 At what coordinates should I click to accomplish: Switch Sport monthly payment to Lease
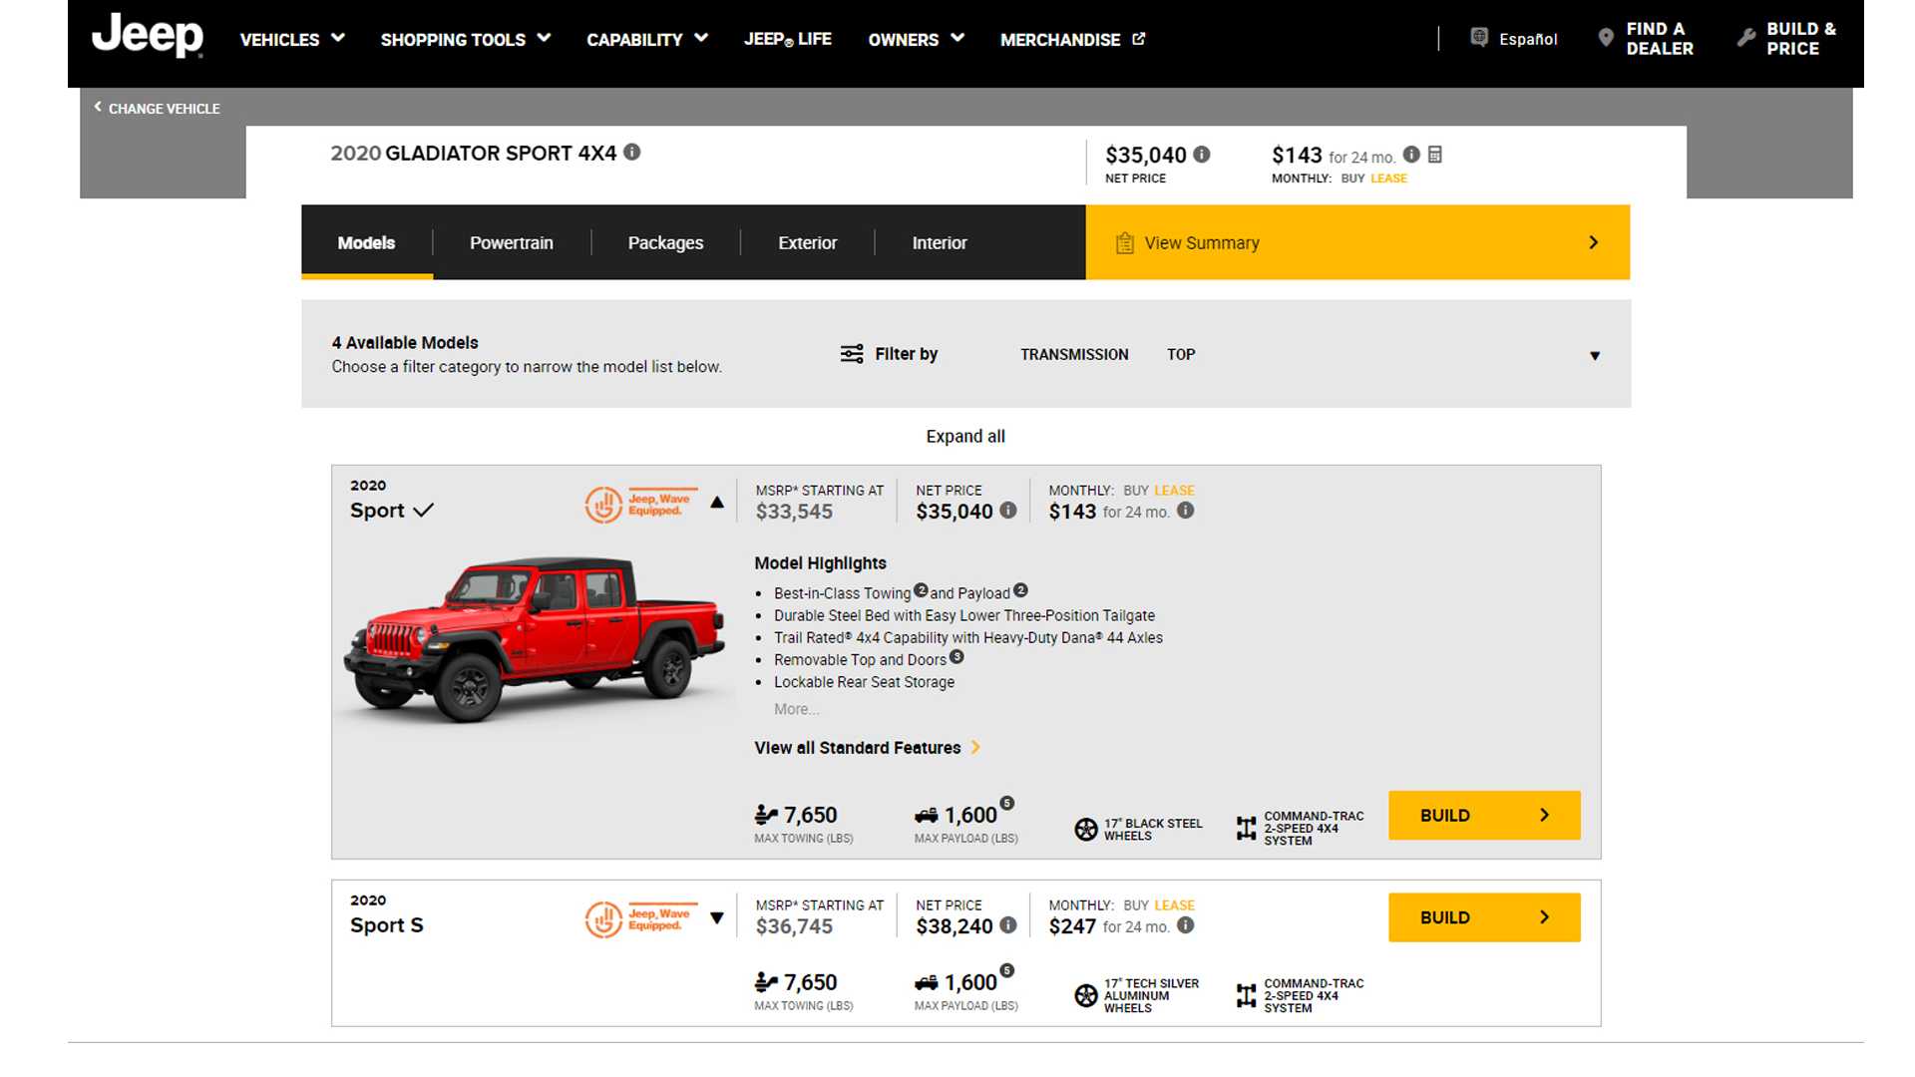coord(1174,491)
